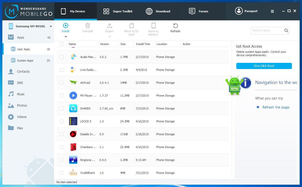The width and height of the screenshot is (302, 187).
Task: Click the One-Click Root button
Action: [x=264, y=66]
